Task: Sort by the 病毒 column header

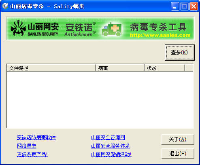Action: tap(120, 68)
